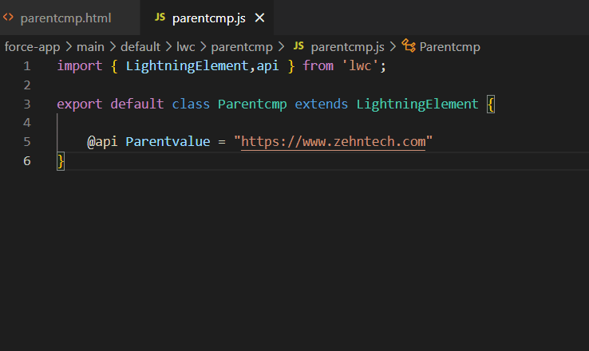
Task: Click line number 5 in the gutter
Action: pos(27,142)
